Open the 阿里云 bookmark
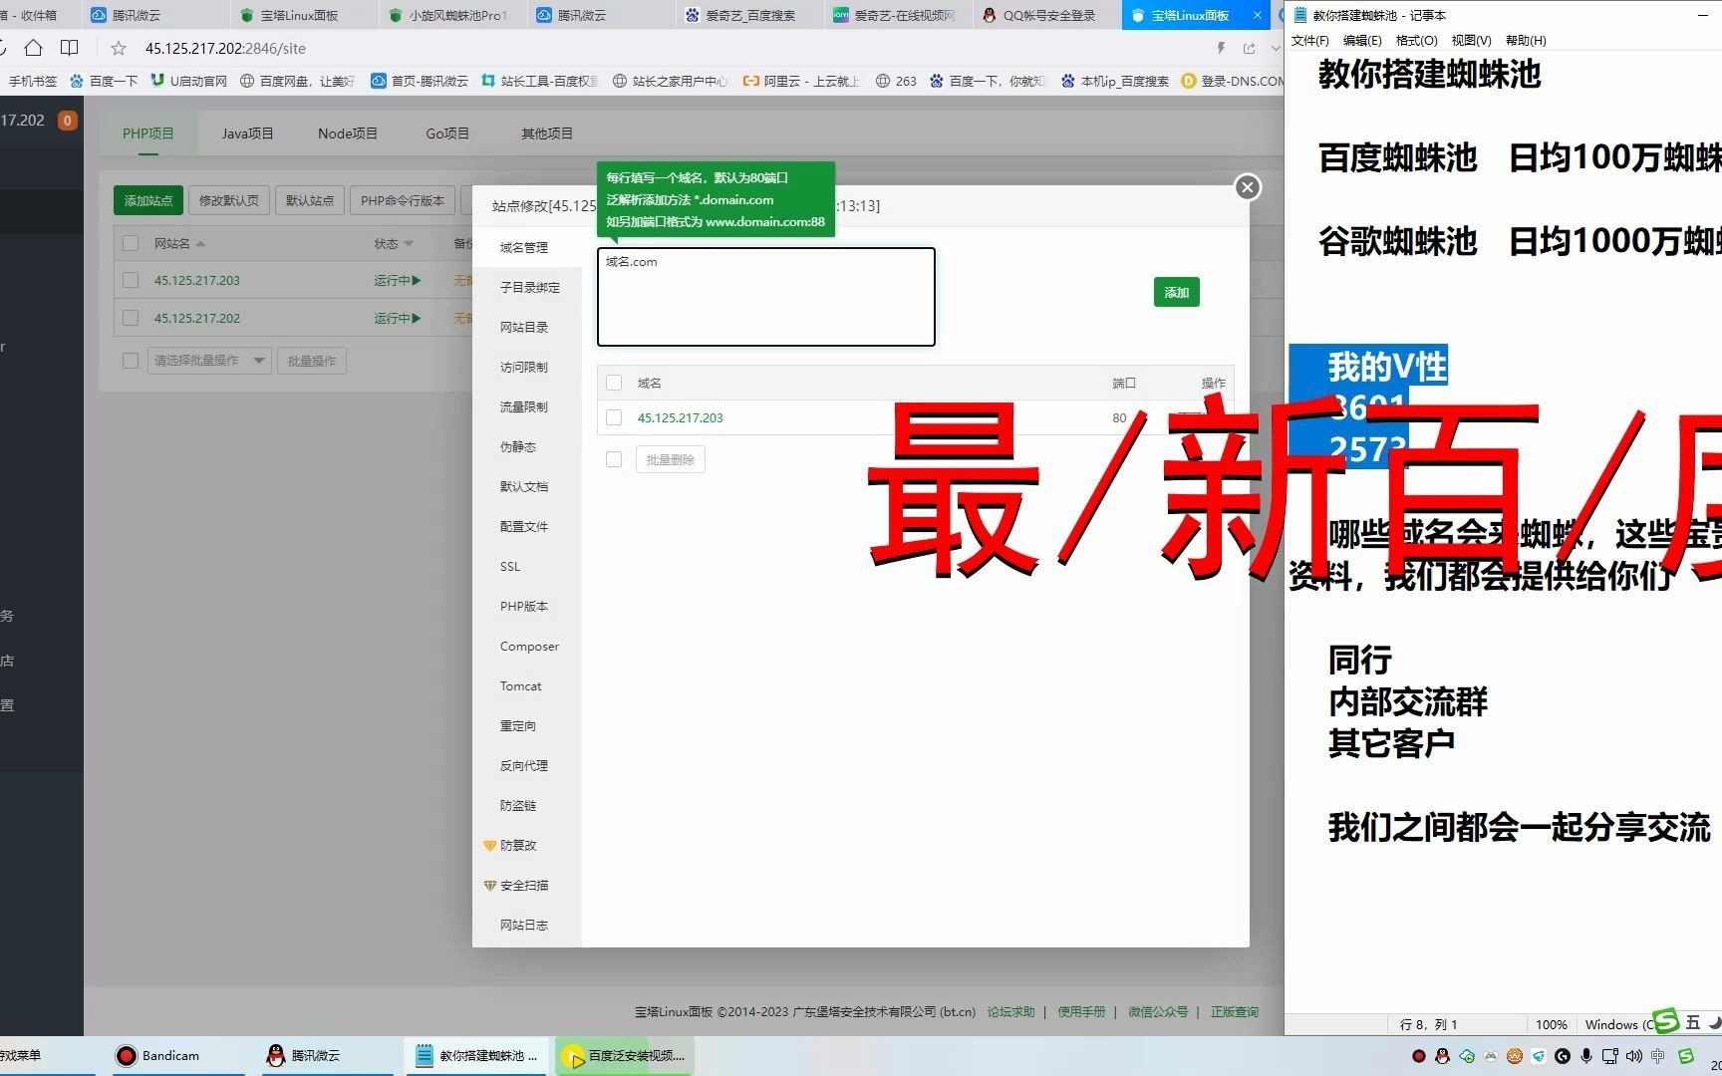1722x1076 pixels. pos(801,81)
